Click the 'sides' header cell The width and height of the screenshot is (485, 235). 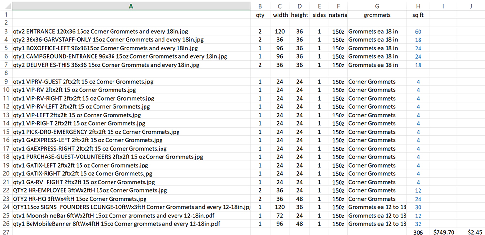pos(319,15)
